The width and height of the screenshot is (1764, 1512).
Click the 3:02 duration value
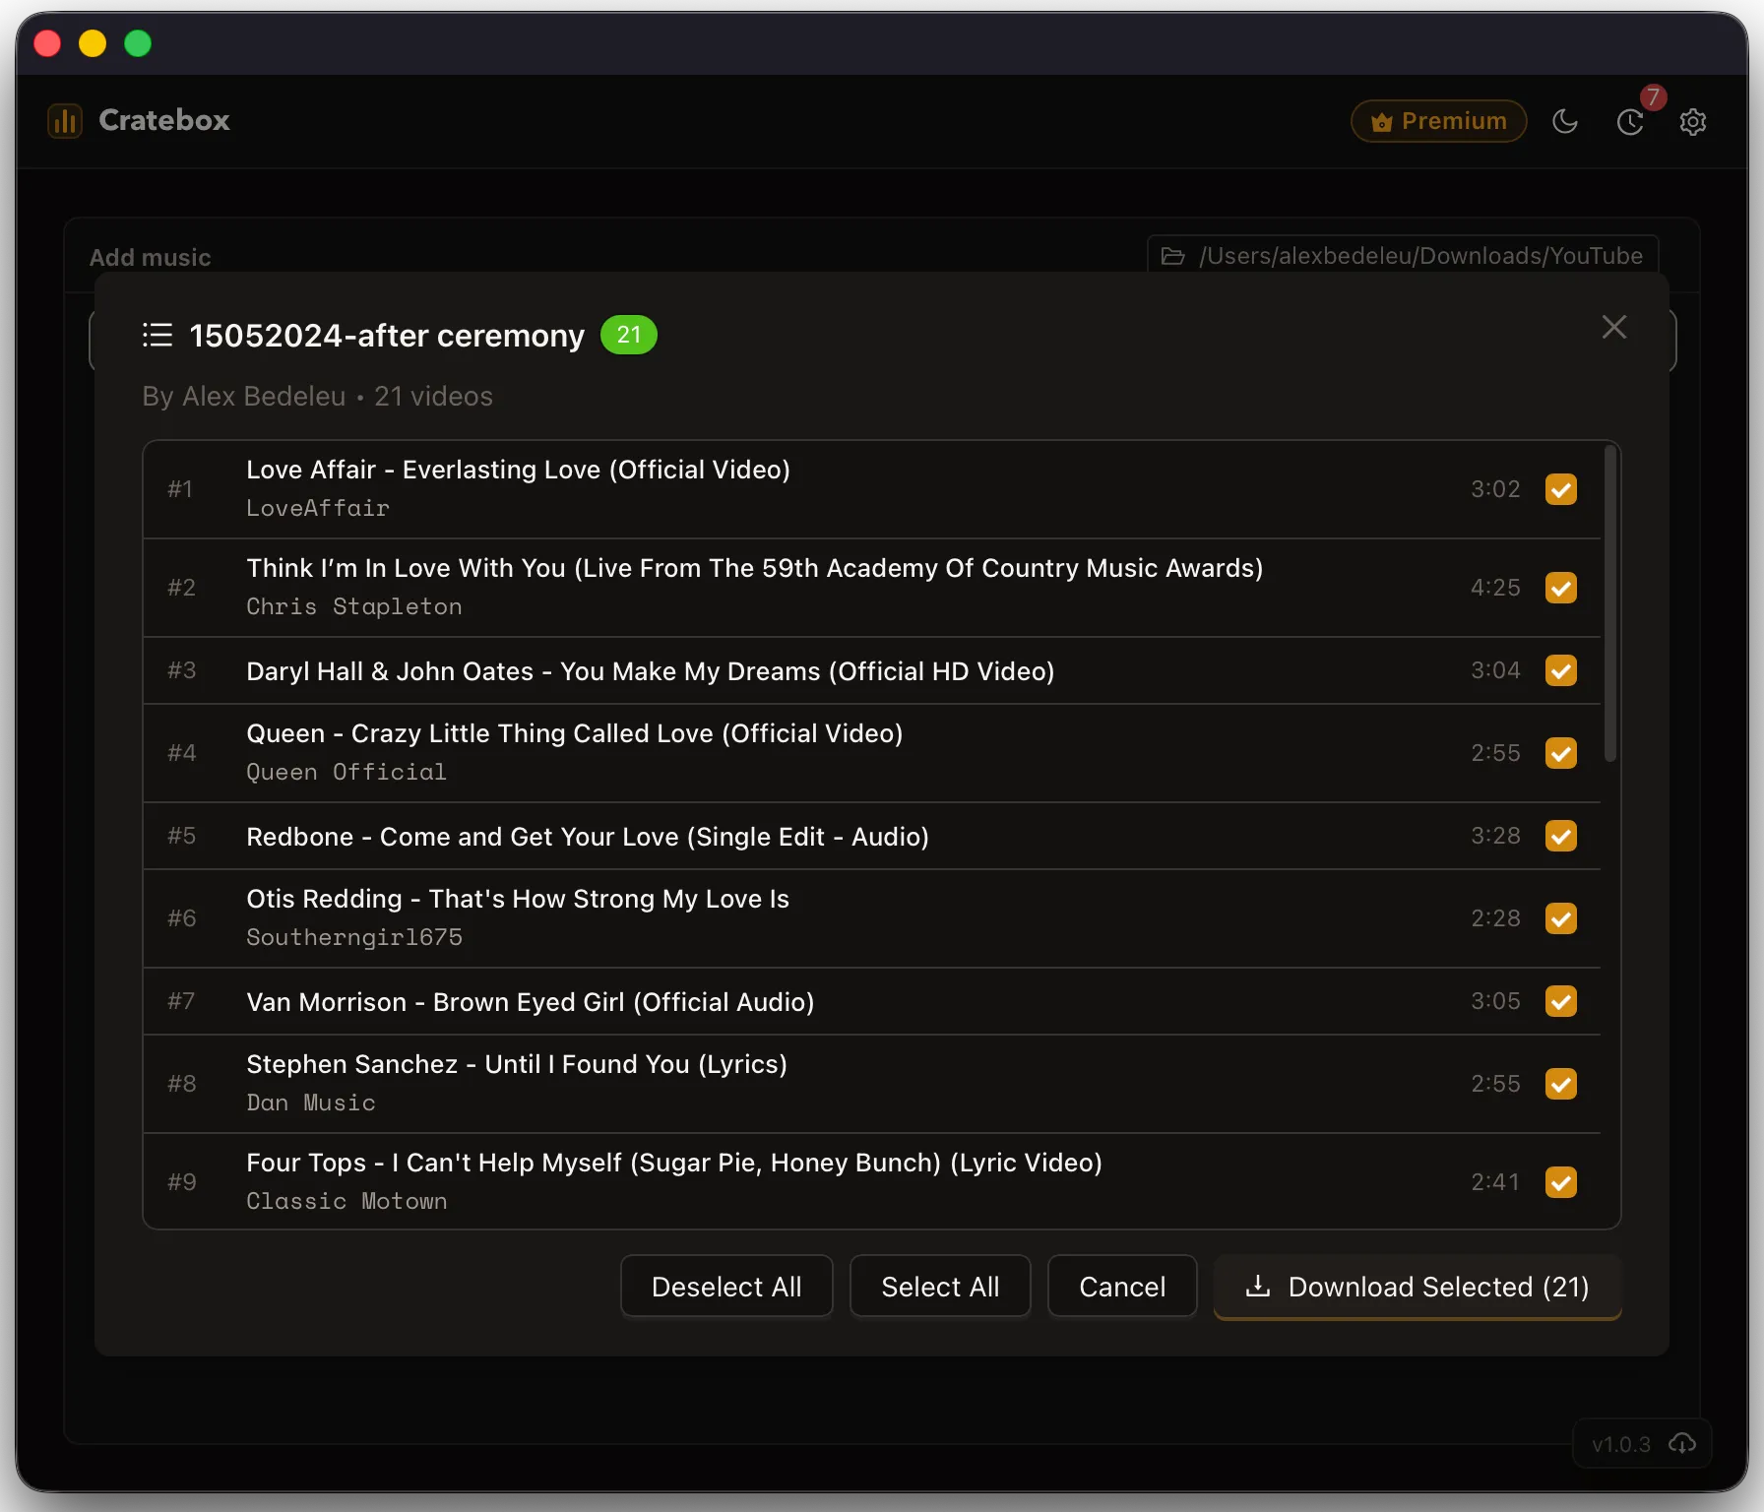1495,489
